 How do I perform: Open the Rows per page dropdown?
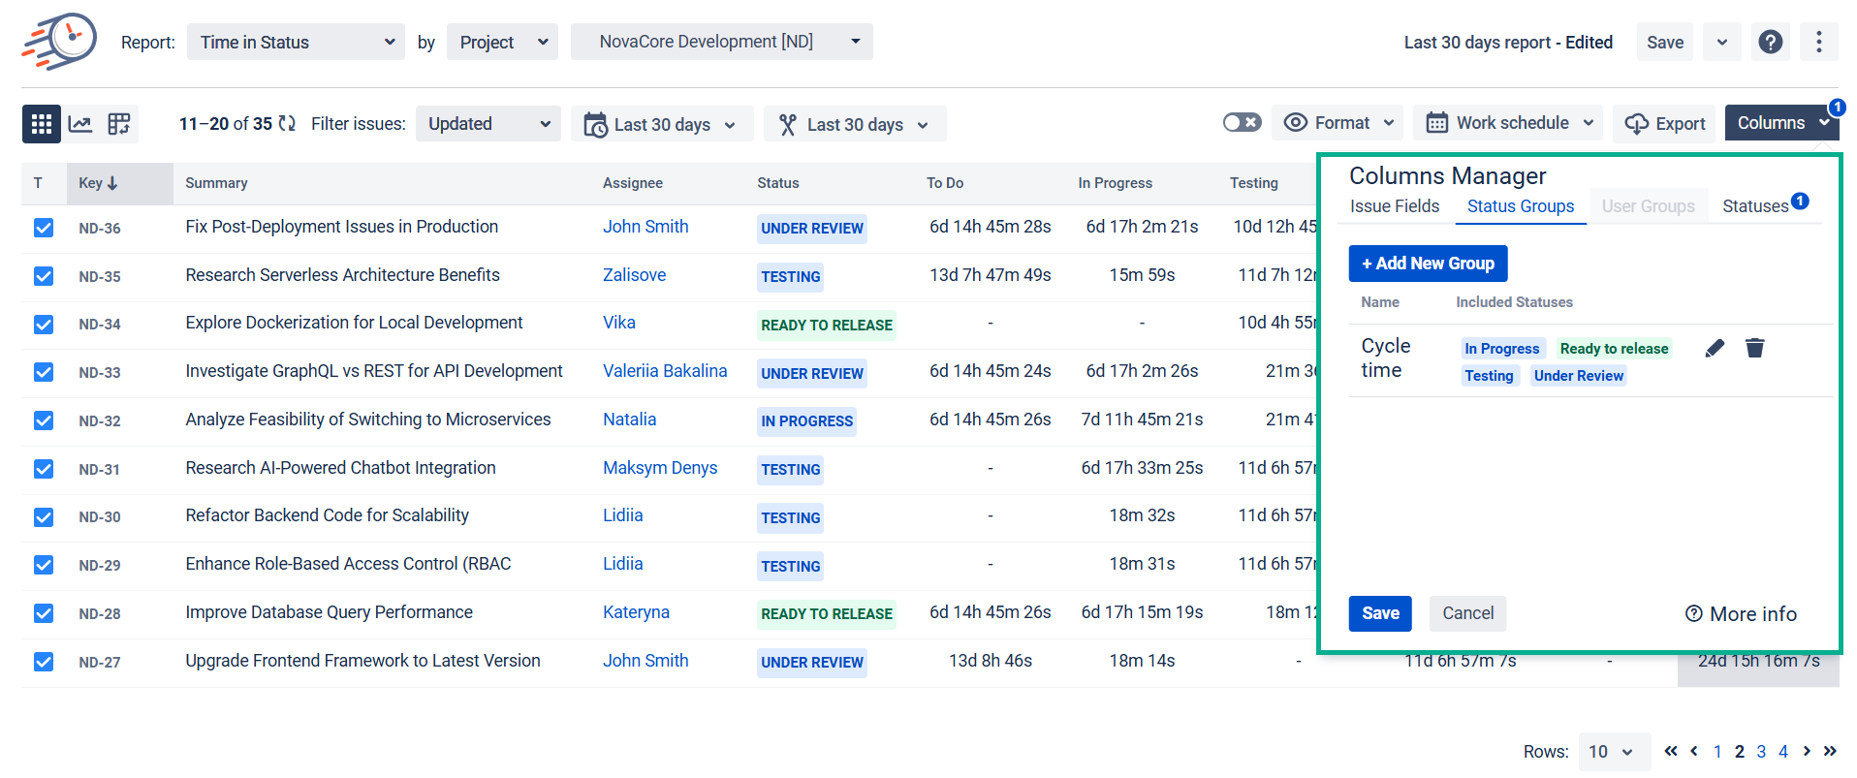1613,752
